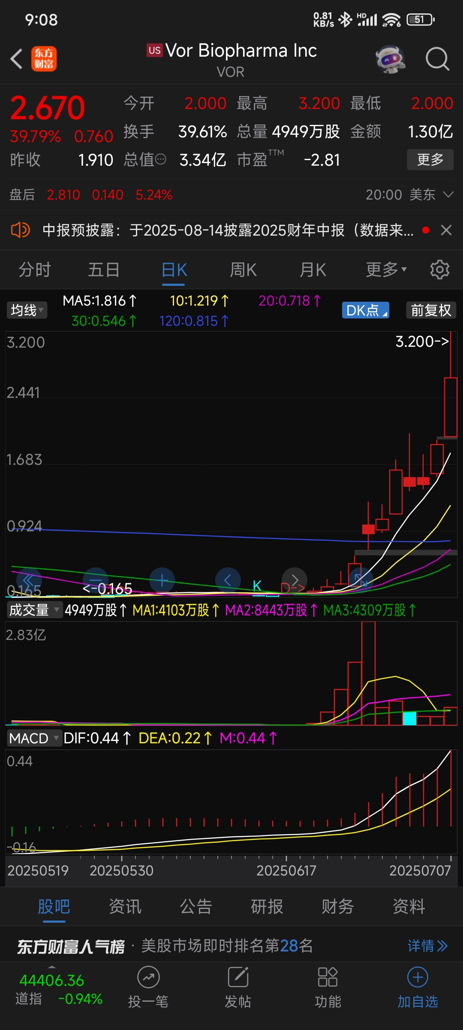Open the Eastmoney home logo
Screen dimensions: 463x1030
[44, 59]
